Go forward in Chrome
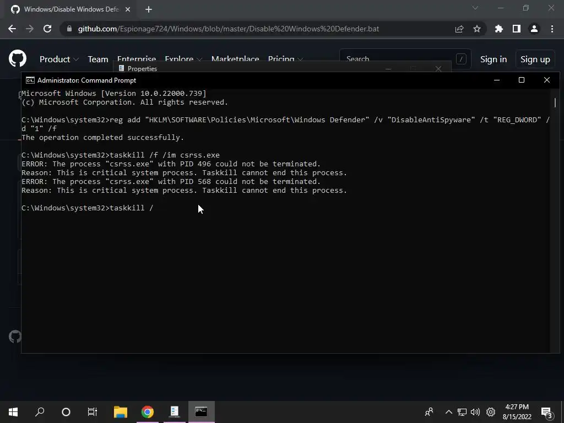The width and height of the screenshot is (564, 423). pos(30,29)
